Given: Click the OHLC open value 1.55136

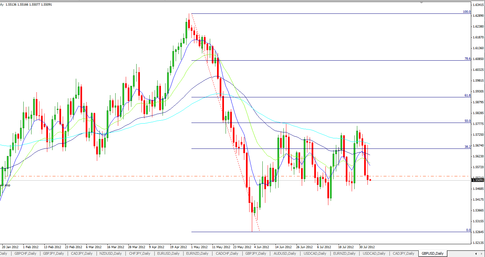Looking at the screenshot, I should (x=12, y=4).
